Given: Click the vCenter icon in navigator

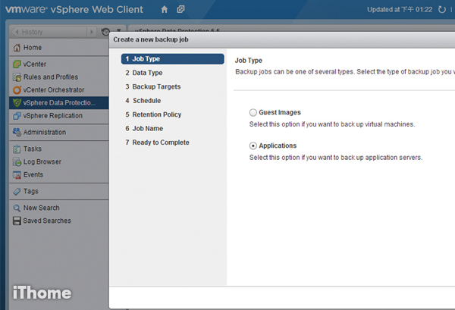Looking at the screenshot, I should 16,64.
